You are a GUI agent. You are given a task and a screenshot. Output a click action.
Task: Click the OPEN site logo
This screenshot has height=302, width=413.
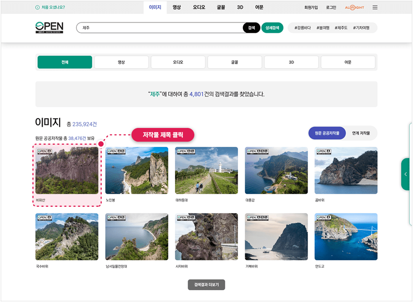(x=49, y=27)
